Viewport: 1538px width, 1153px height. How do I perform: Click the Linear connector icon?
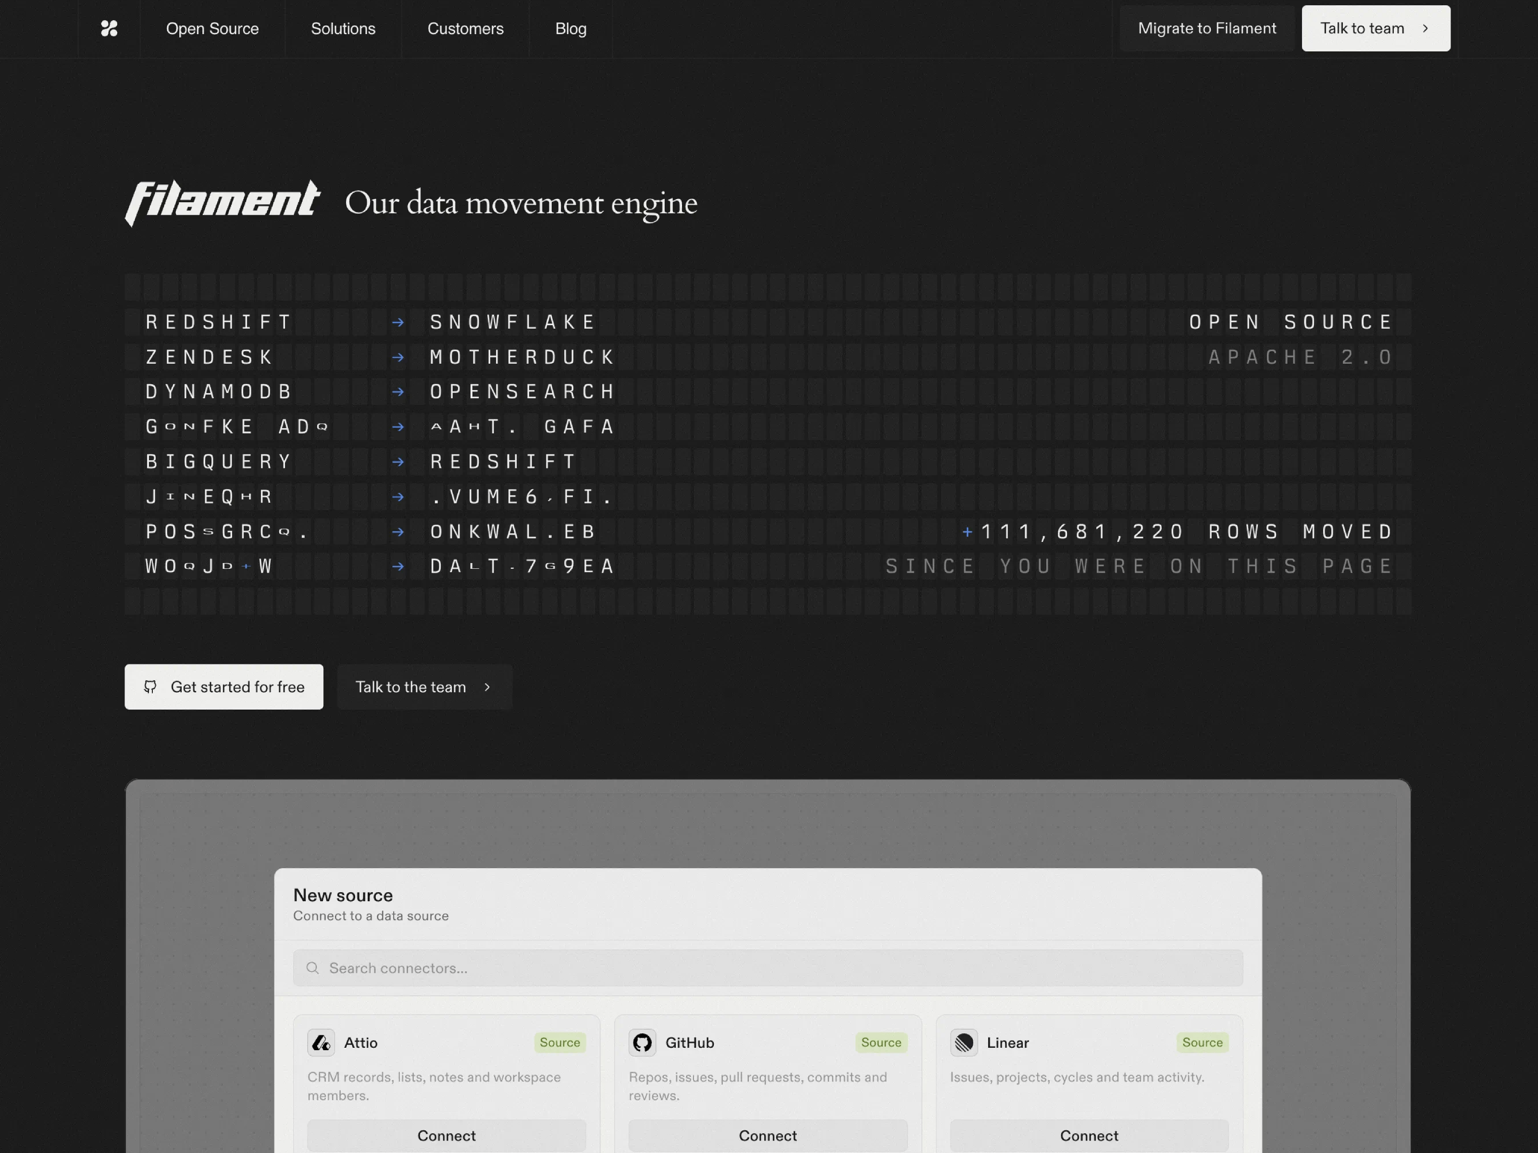click(964, 1043)
